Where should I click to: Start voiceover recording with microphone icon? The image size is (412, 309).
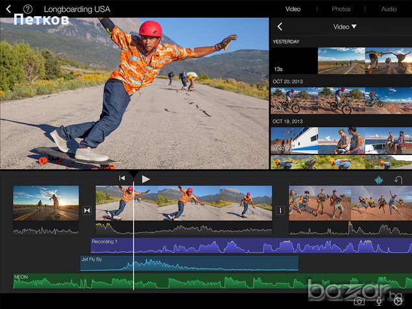coord(379,301)
